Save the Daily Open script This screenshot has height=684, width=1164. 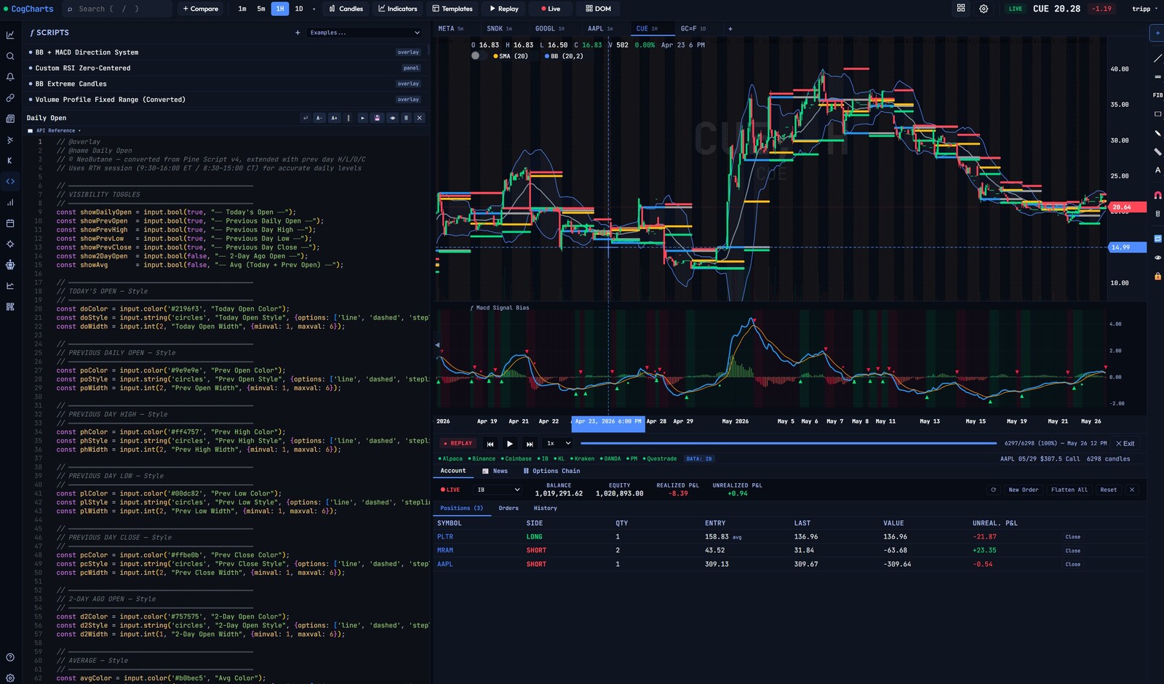(377, 118)
